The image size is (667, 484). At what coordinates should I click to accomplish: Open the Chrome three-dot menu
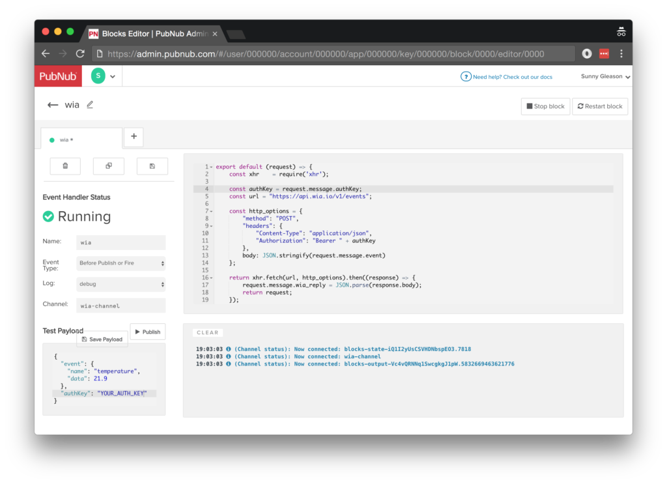pyautogui.click(x=621, y=53)
